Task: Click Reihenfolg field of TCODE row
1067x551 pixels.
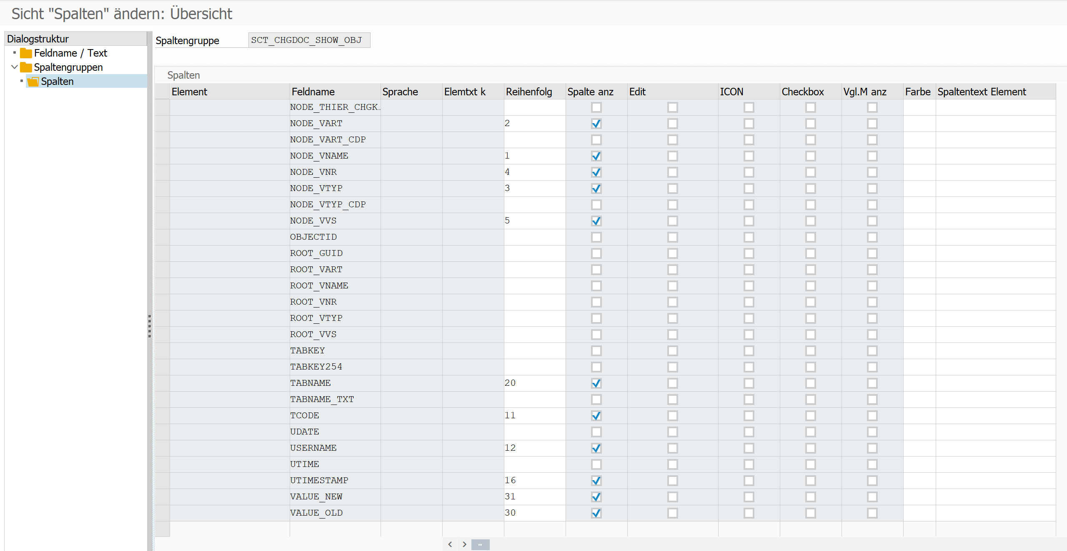Action: pos(534,416)
